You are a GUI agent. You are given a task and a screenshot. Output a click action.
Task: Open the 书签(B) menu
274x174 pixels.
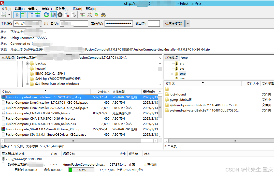coord(77,8)
